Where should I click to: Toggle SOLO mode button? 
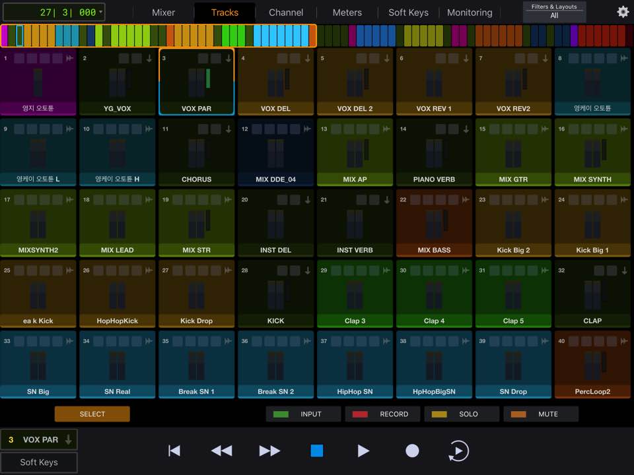pyautogui.click(x=462, y=414)
